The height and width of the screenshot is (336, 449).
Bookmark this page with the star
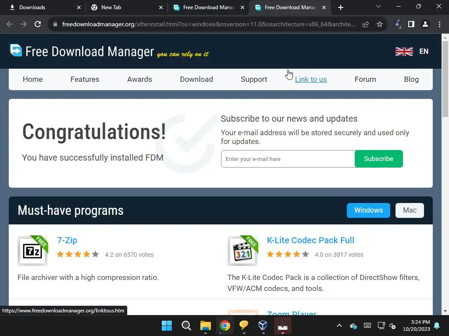click(x=380, y=24)
